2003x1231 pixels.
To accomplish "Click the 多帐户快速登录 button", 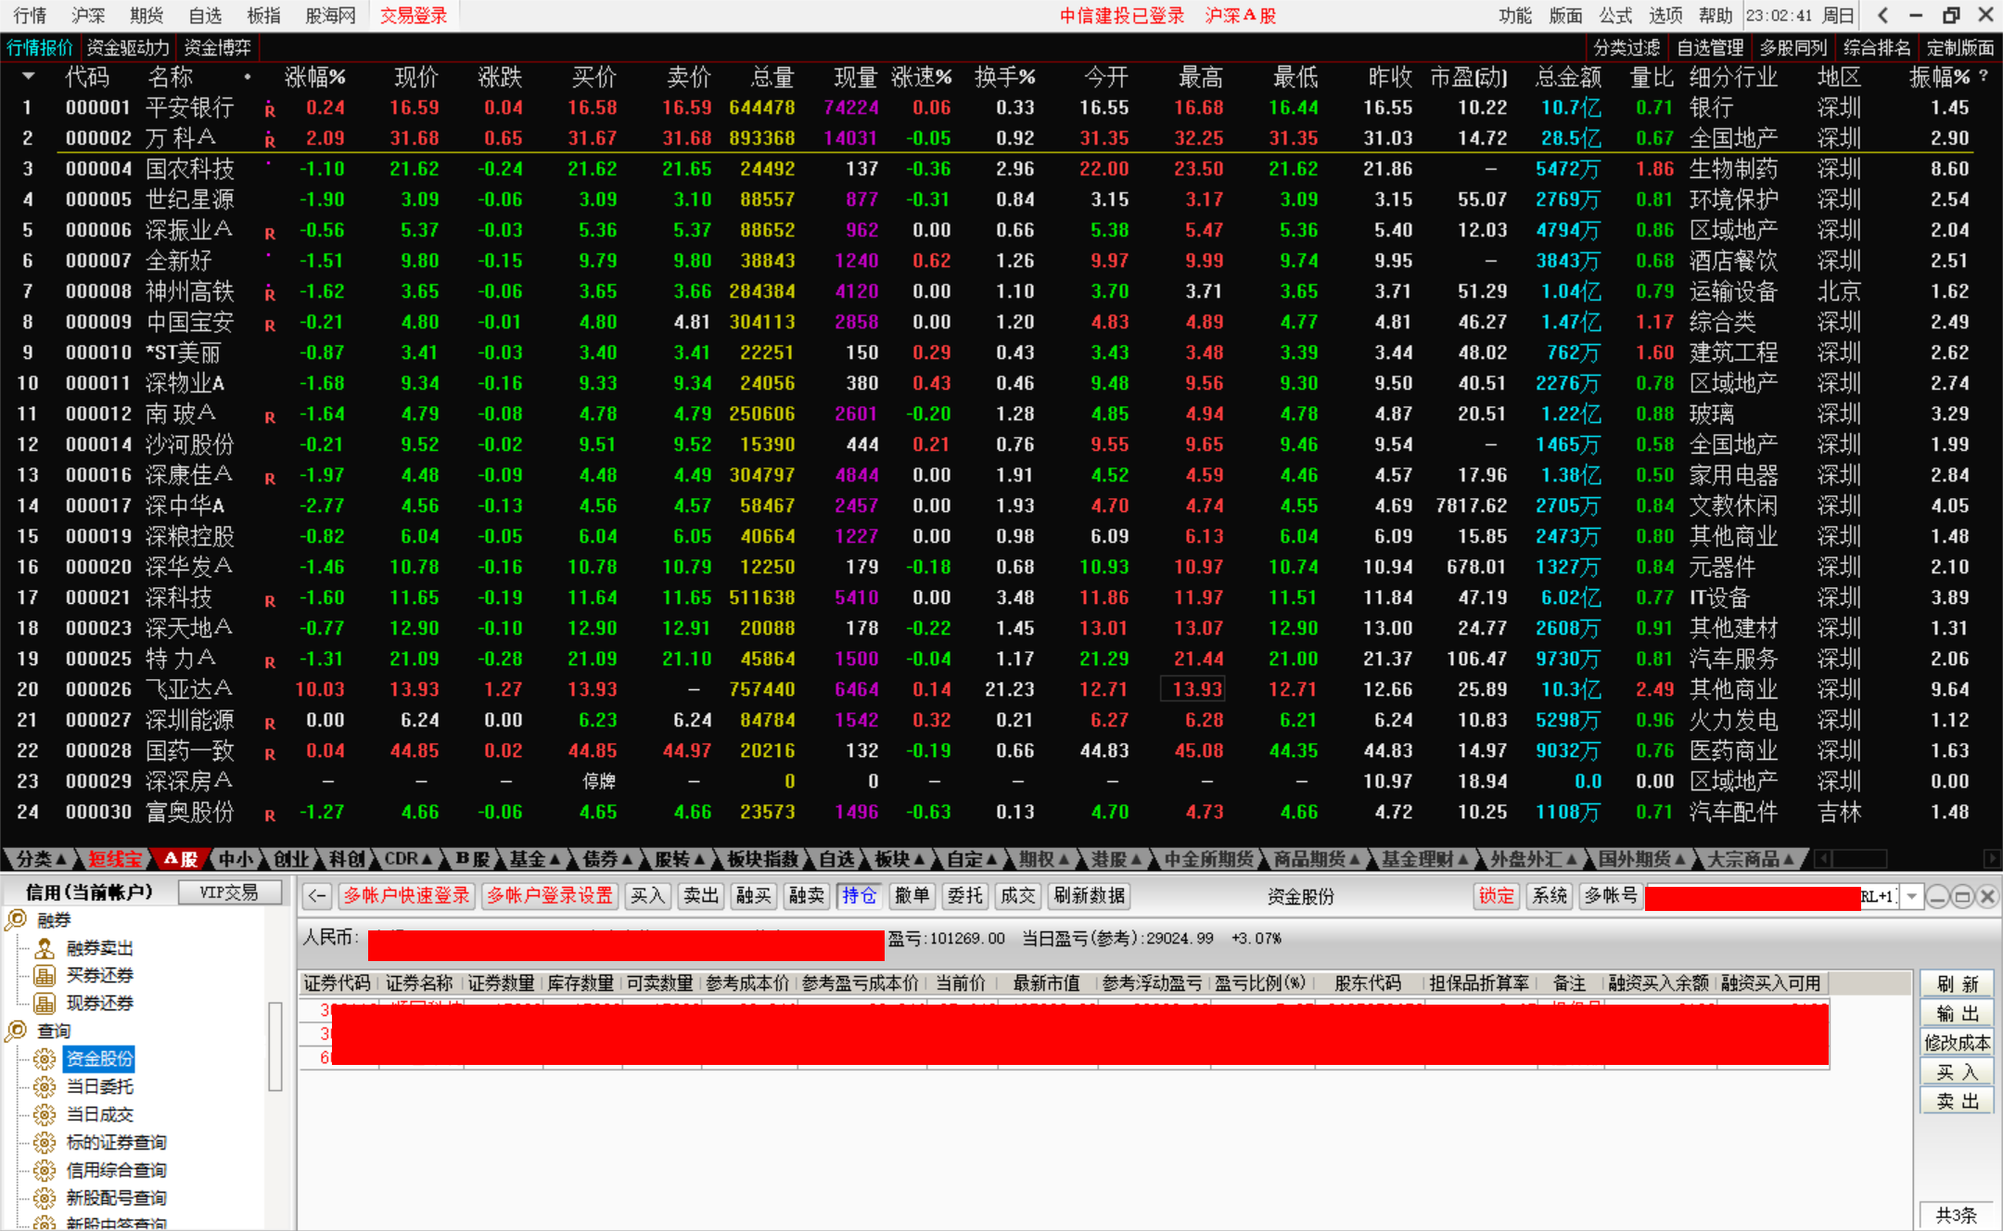I will 407,896.
